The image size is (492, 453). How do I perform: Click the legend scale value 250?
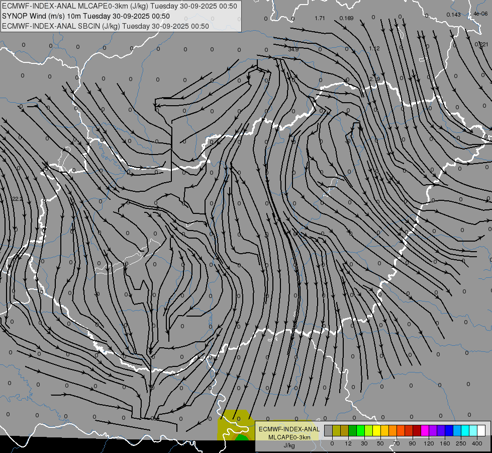click(x=461, y=443)
